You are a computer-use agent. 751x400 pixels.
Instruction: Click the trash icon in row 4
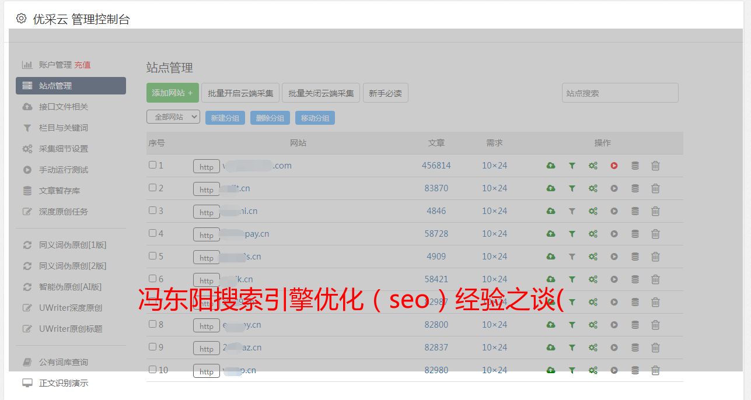pyautogui.click(x=655, y=234)
